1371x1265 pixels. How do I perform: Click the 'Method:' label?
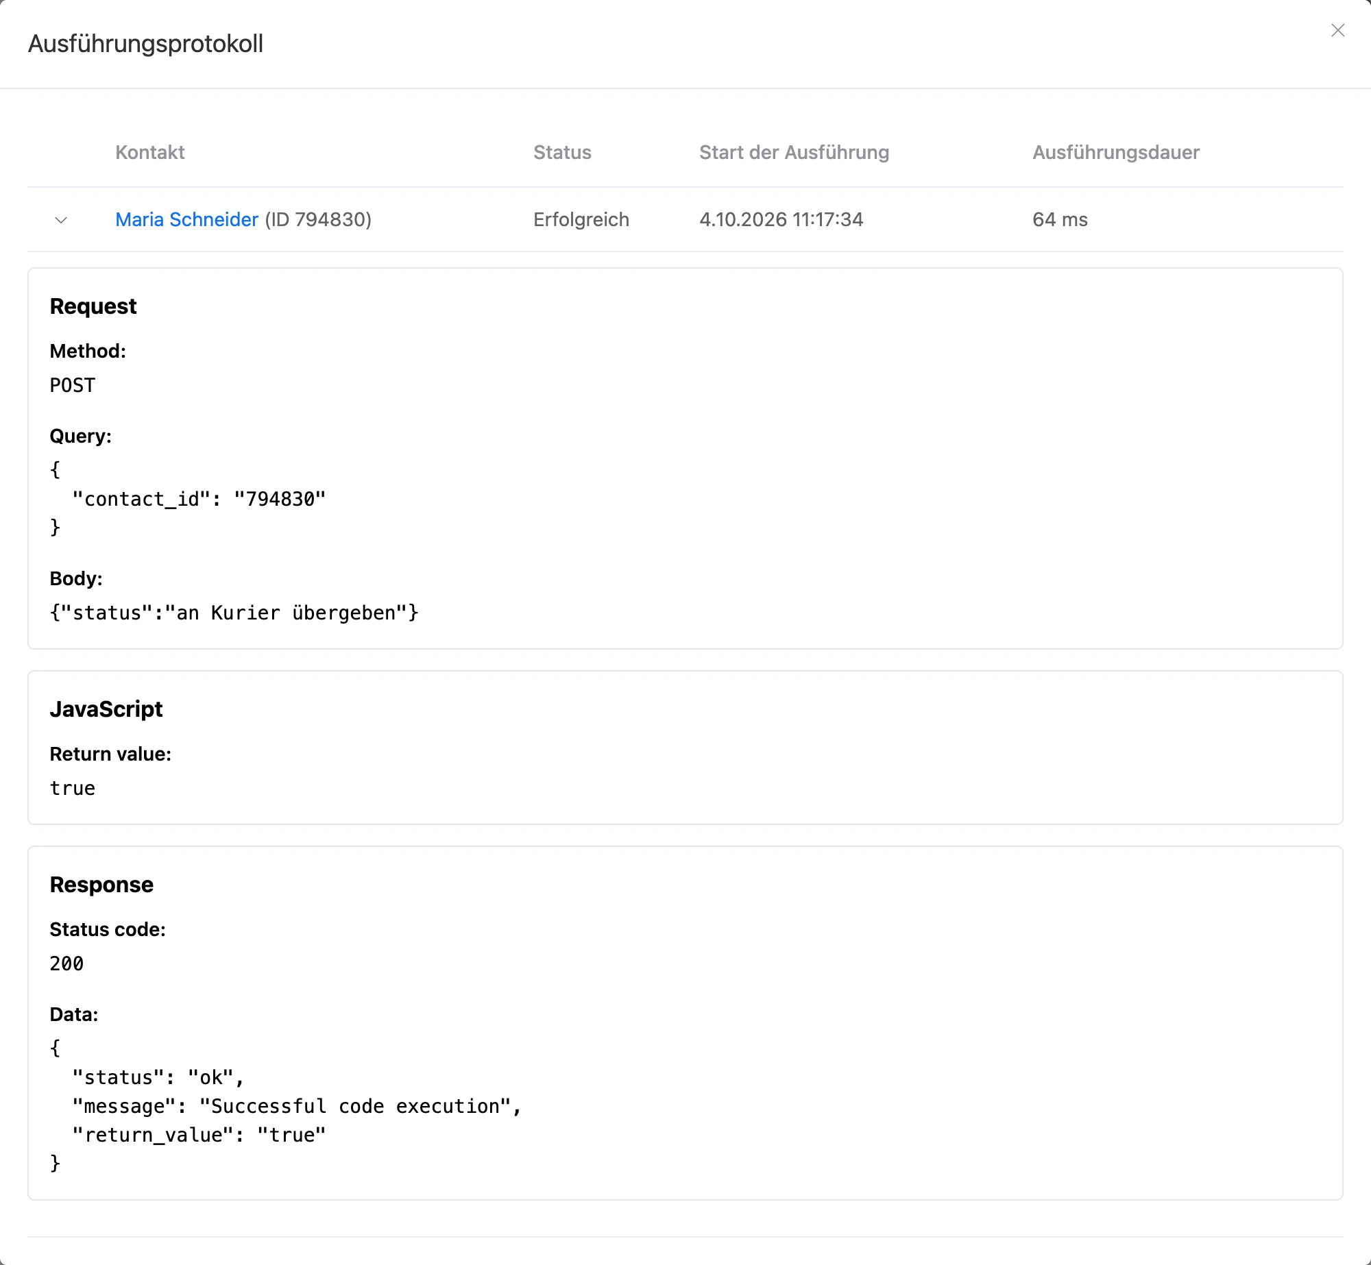point(88,351)
